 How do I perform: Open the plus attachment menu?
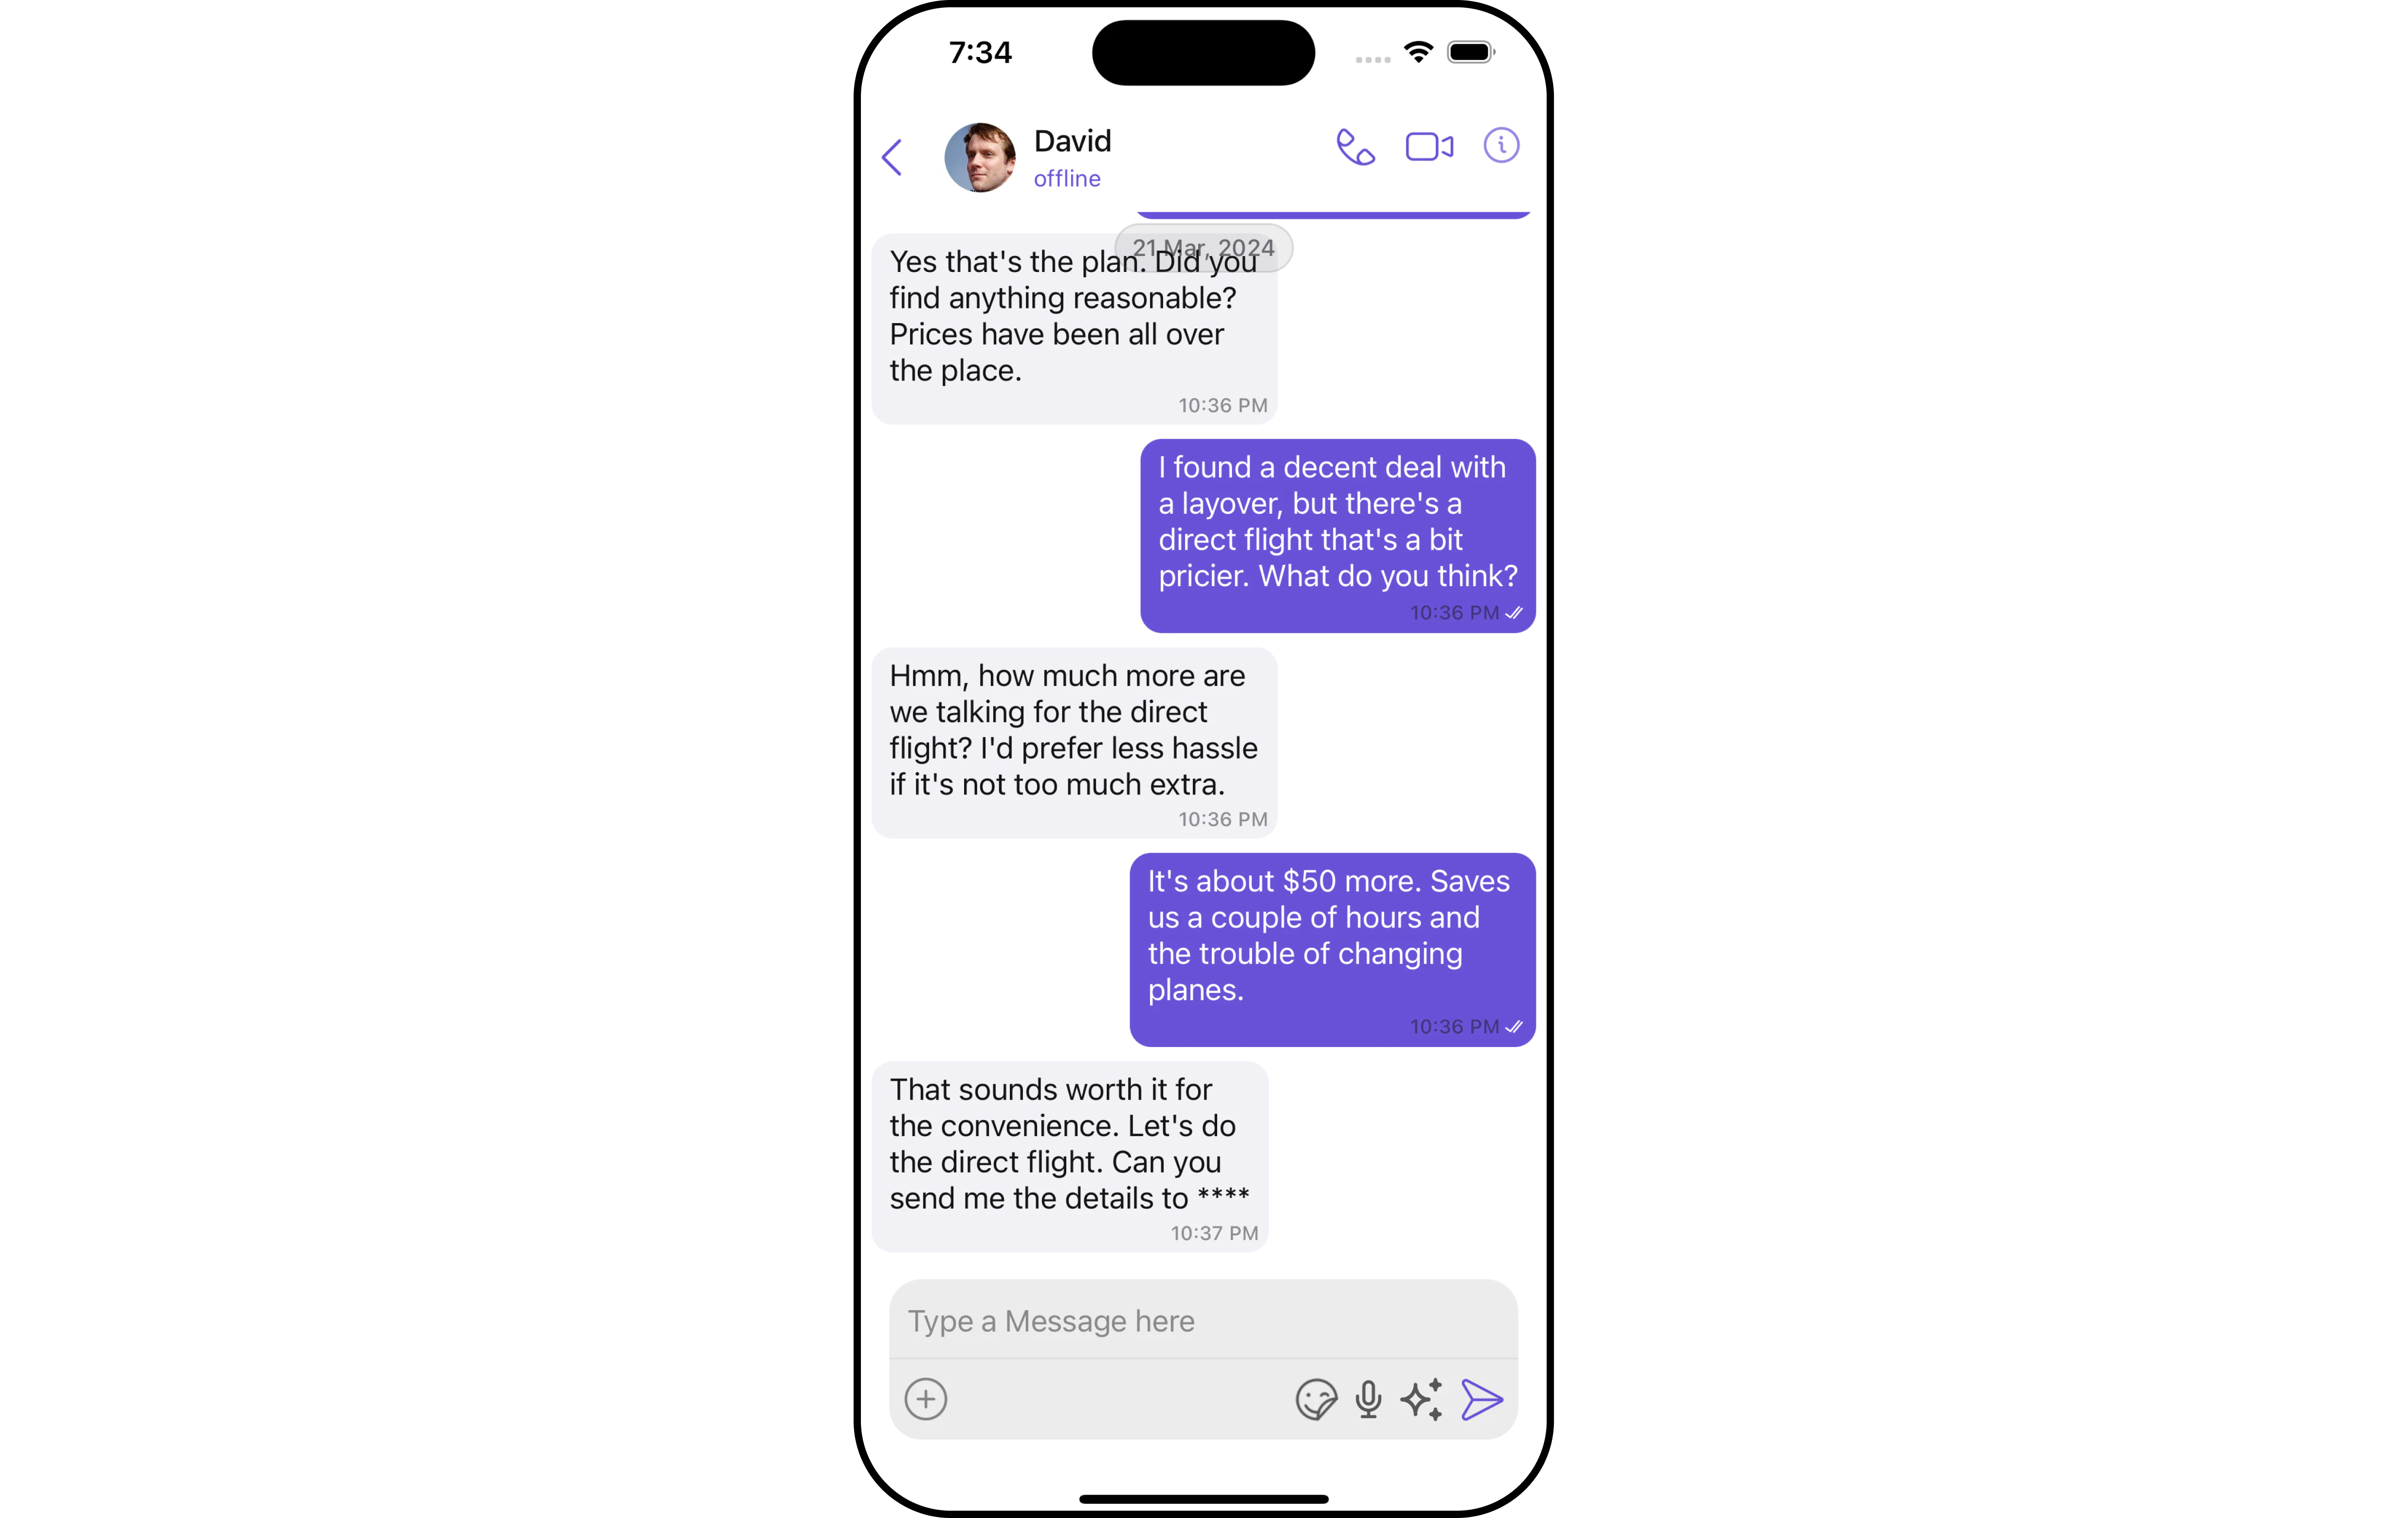point(926,1399)
